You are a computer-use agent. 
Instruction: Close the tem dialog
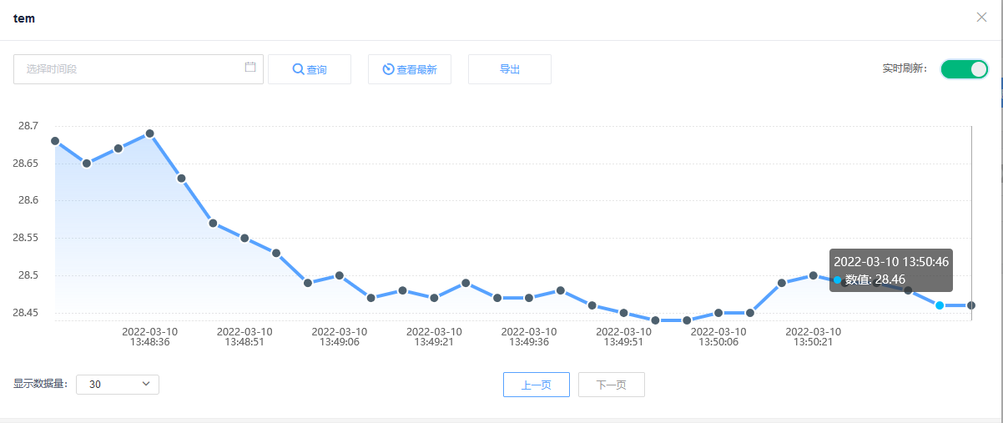click(981, 18)
